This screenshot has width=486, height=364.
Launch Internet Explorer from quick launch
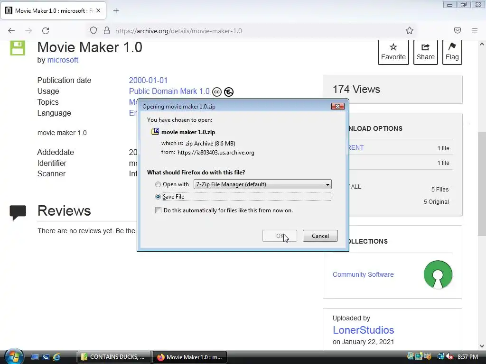click(x=56, y=357)
